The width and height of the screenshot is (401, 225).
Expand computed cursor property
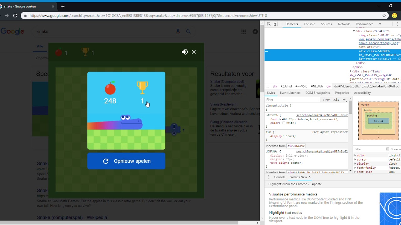355,159
